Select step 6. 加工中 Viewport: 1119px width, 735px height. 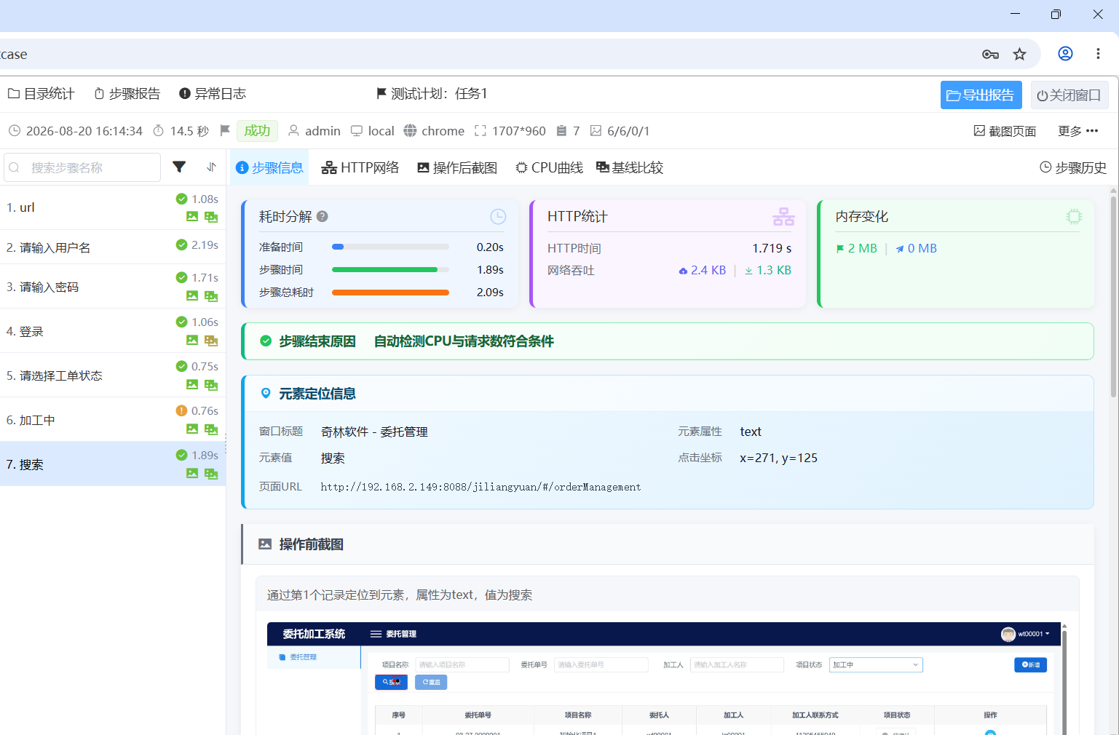click(x=113, y=420)
